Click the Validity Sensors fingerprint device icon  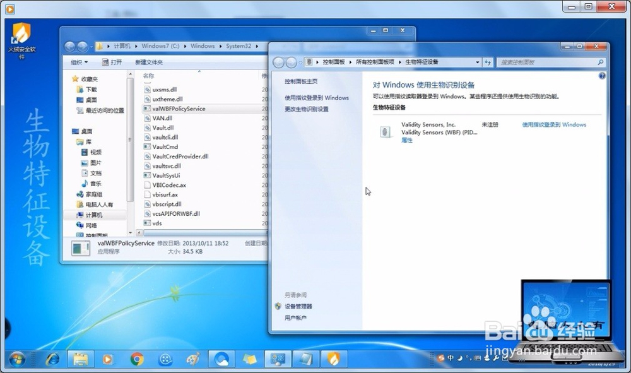[x=385, y=131]
